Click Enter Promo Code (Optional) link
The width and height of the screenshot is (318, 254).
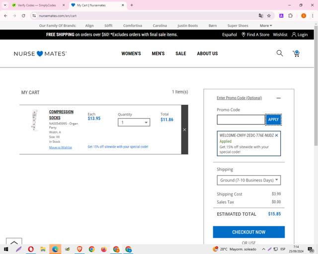click(x=239, y=98)
